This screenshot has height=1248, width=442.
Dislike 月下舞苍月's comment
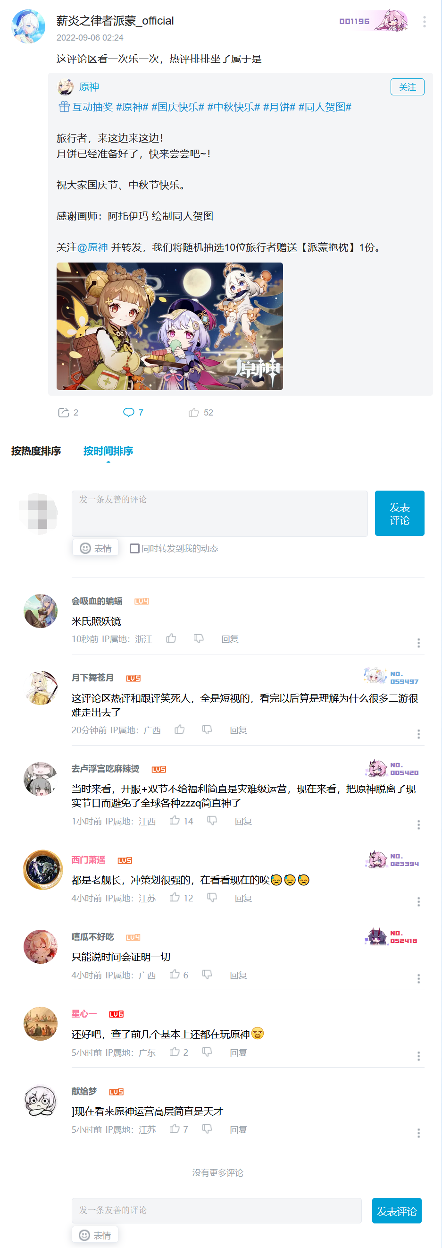click(207, 730)
